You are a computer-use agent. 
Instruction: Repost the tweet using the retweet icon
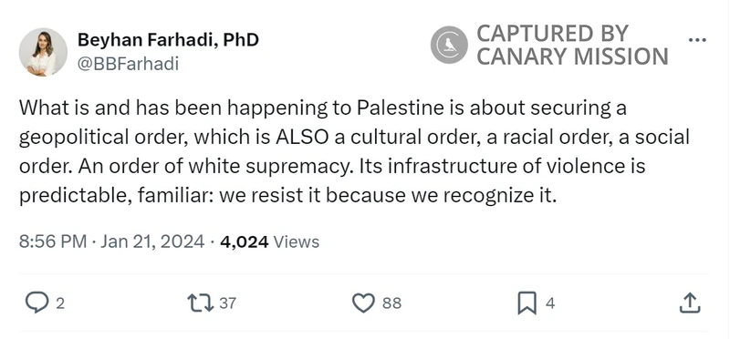(201, 303)
